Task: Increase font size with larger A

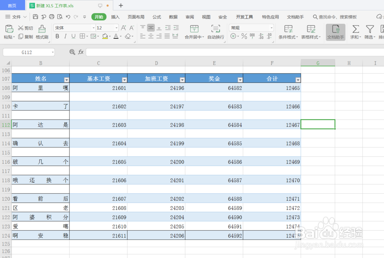Action: (x=123, y=28)
